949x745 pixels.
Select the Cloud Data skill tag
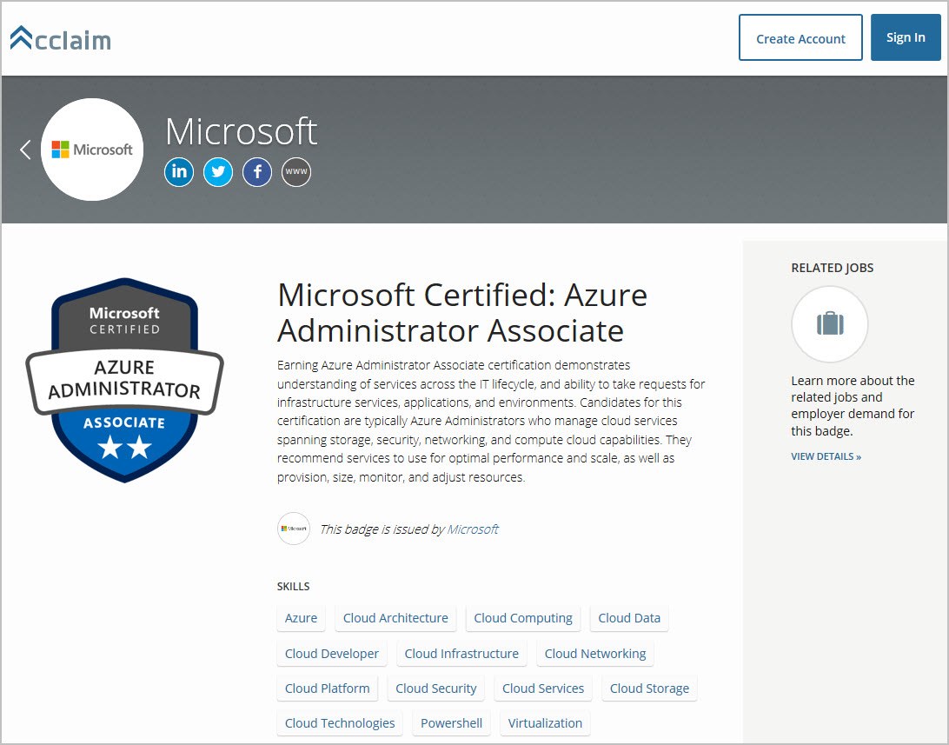pos(629,618)
